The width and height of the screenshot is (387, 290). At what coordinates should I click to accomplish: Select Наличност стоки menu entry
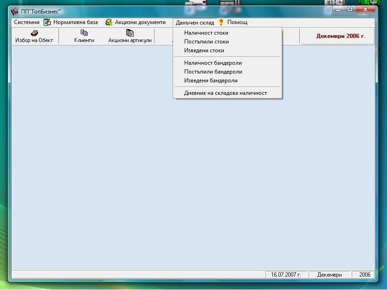[x=227, y=33]
